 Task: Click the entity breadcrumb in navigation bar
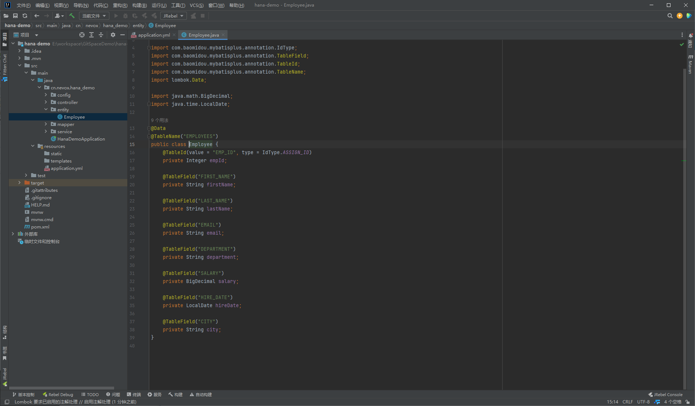pos(138,26)
